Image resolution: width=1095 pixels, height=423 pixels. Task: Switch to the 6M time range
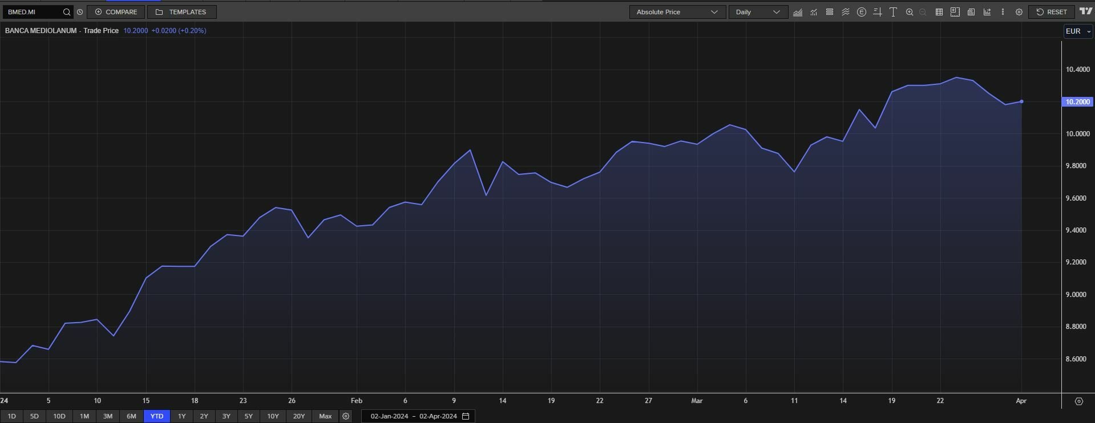click(131, 416)
